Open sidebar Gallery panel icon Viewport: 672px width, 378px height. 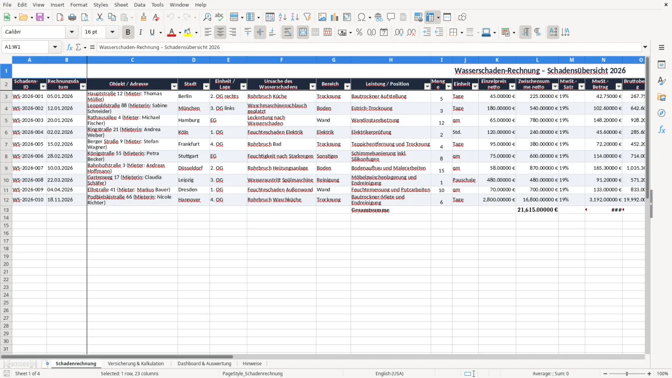pos(661,97)
